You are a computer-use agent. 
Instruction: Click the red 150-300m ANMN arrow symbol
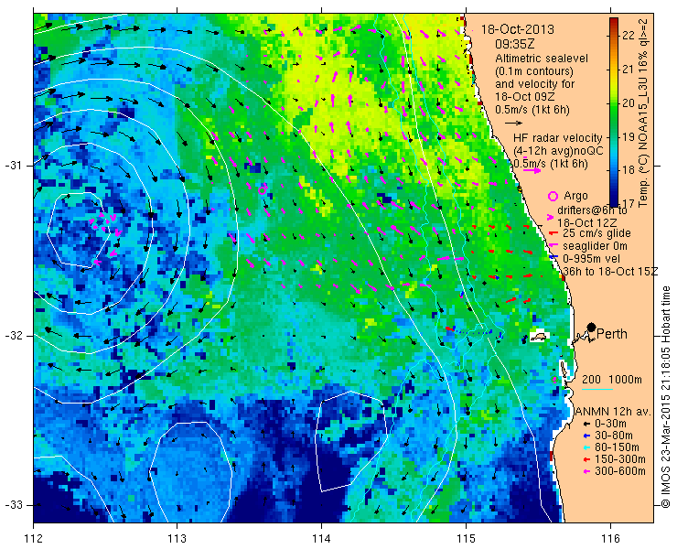[586, 459]
